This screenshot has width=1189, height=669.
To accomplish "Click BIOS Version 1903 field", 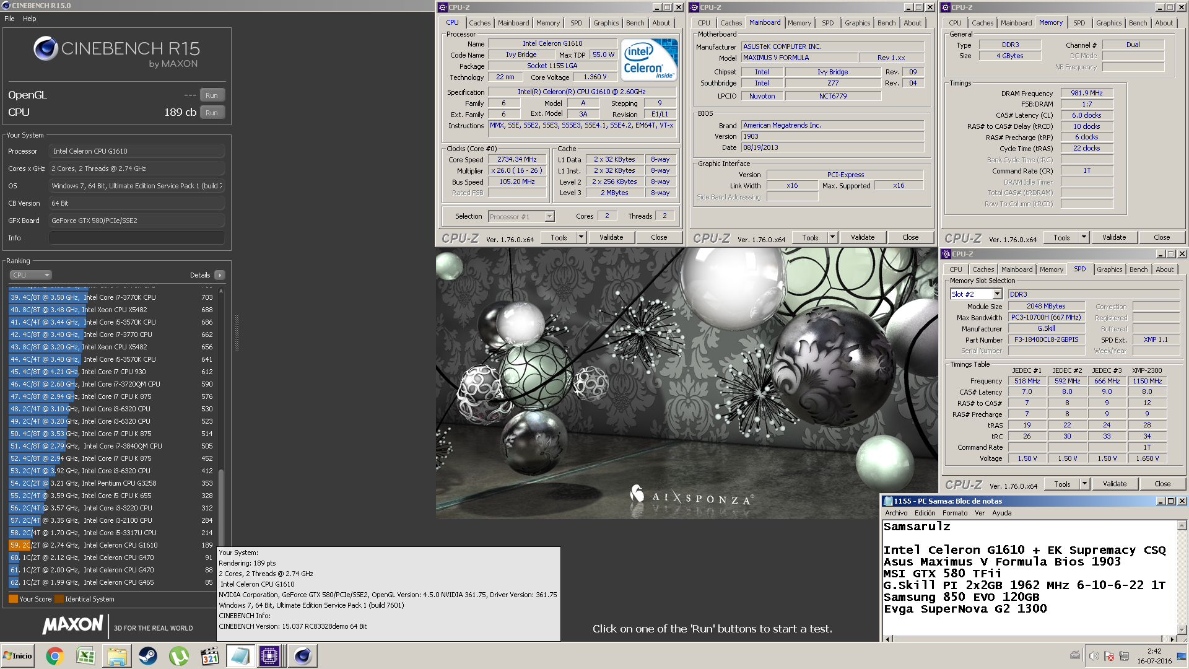I will click(x=833, y=136).
